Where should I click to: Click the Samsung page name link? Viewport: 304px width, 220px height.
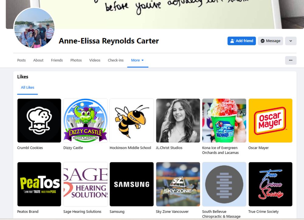point(117,212)
